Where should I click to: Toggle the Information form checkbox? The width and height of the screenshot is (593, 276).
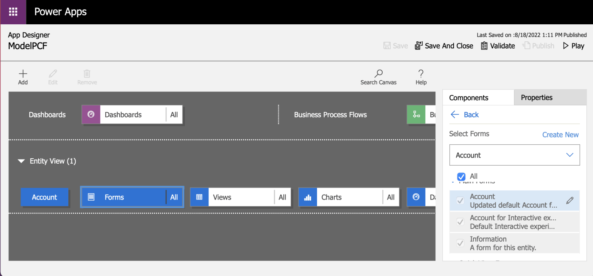(460, 243)
